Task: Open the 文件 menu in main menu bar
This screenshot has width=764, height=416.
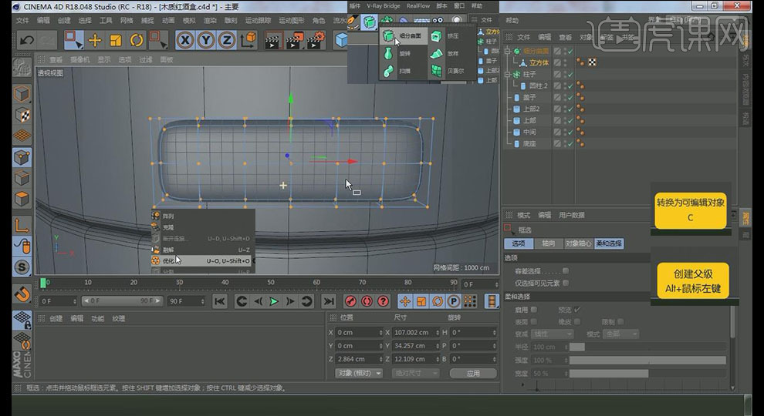Action: [22, 21]
